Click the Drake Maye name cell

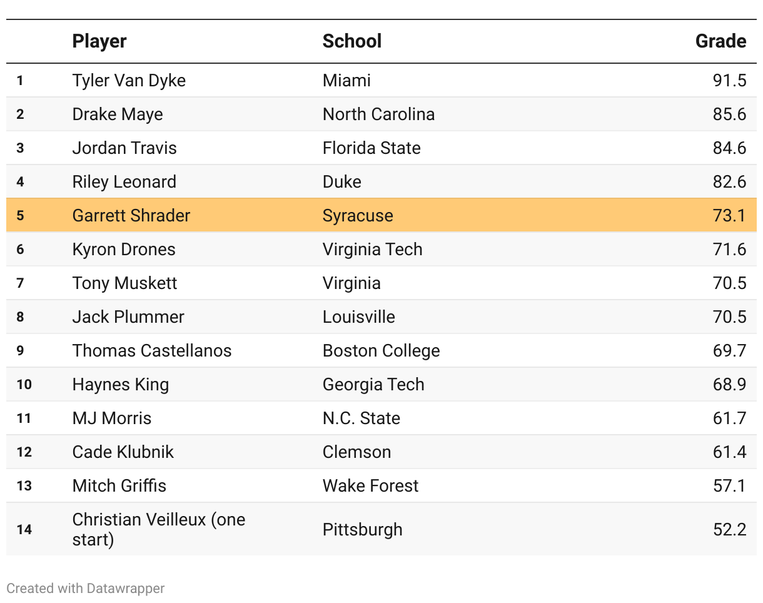[x=118, y=114]
